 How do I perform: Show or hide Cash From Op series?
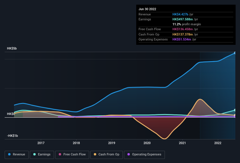click(106, 154)
